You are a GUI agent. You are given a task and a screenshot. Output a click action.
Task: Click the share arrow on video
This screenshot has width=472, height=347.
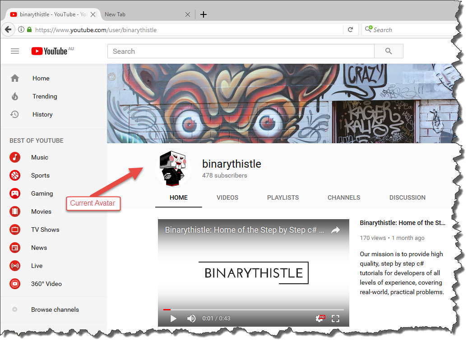tap(335, 230)
